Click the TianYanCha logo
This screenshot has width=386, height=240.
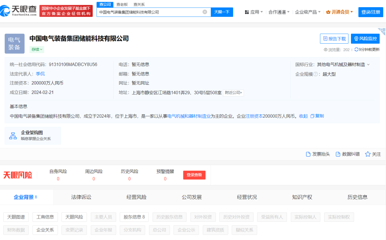click(x=19, y=11)
